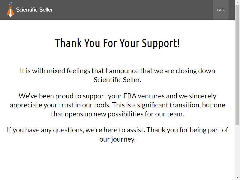Click the vertical scrollbar thumb
Image resolution: width=240 pixels, height=180 pixels.
click(x=237, y=65)
